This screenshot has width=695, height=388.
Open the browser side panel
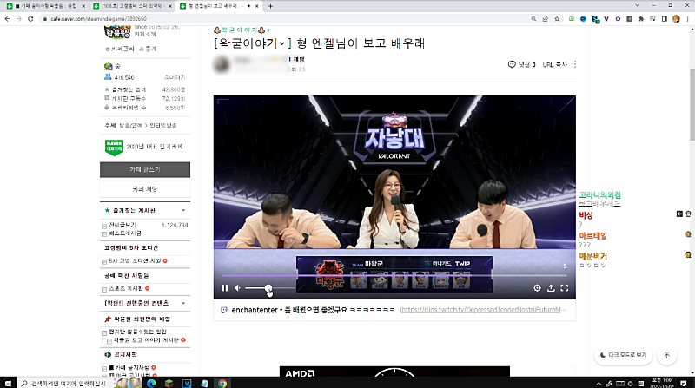[x=664, y=19]
